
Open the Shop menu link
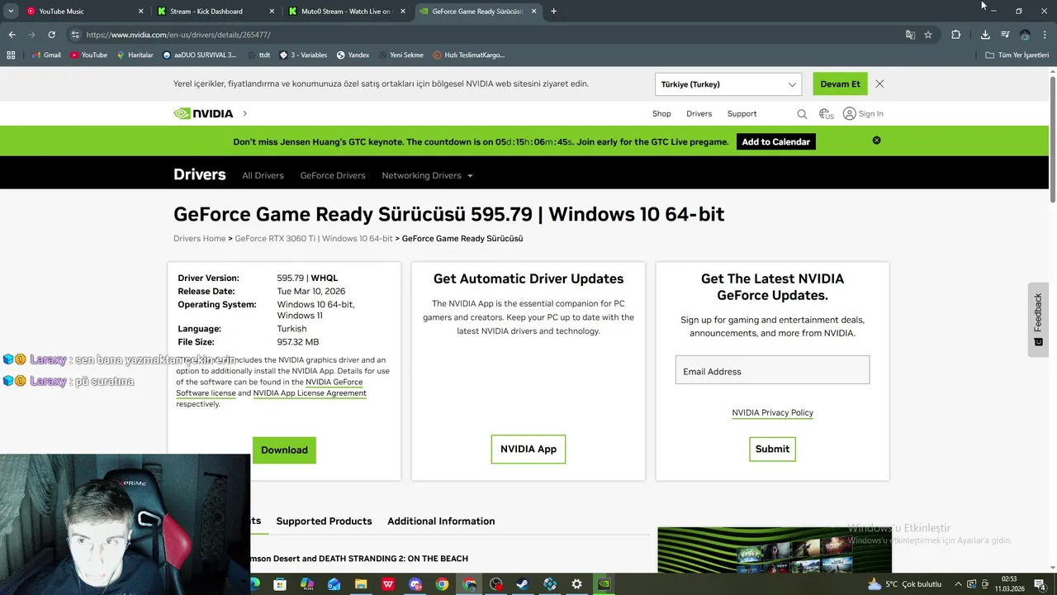661,114
